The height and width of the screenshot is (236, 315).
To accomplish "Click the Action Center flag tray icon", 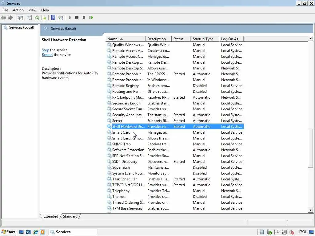I will pyautogui.click(x=277, y=232).
